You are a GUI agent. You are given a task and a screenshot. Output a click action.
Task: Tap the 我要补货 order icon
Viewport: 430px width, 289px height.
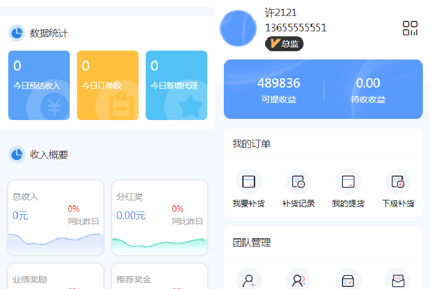click(249, 181)
